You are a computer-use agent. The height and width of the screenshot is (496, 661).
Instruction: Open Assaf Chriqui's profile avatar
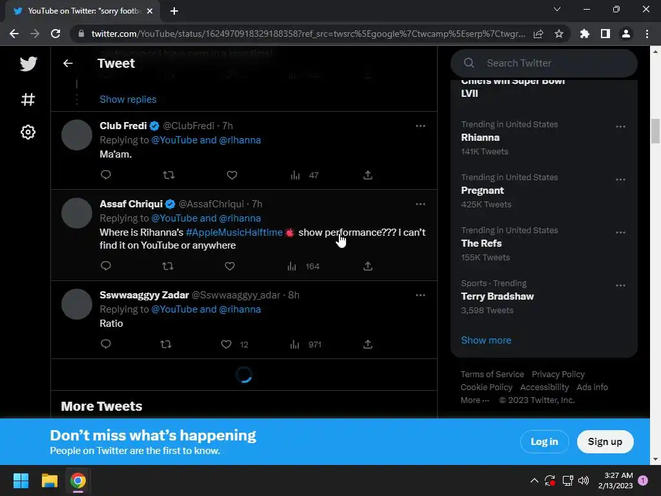77,213
